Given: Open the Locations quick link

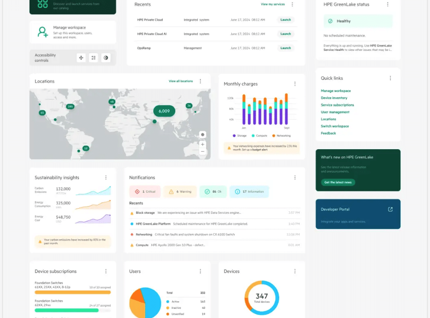Looking at the screenshot, I should [328, 119].
